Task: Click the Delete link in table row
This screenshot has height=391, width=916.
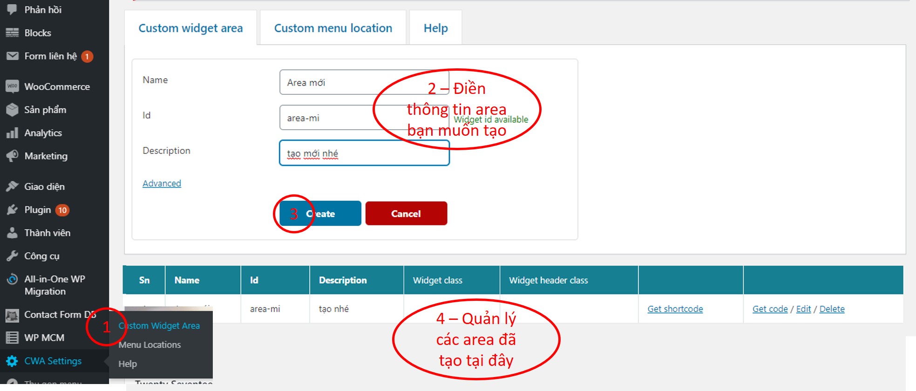Action: [x=832, y=309]
